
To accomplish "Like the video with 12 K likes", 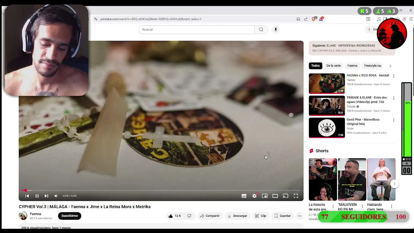I will click(x=174, y=216).
